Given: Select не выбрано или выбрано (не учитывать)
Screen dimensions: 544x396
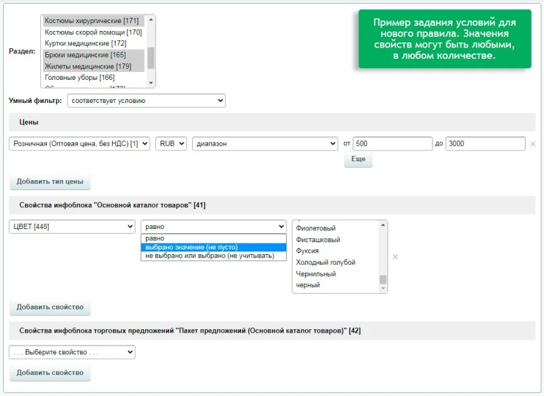Looking at the screenshot, I should tap(209, 255).
